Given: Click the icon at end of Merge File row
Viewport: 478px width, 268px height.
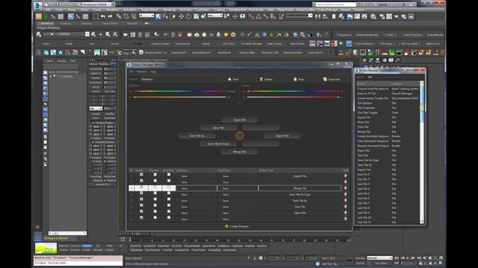Looking at the screenshot, I should pos(345,188).
